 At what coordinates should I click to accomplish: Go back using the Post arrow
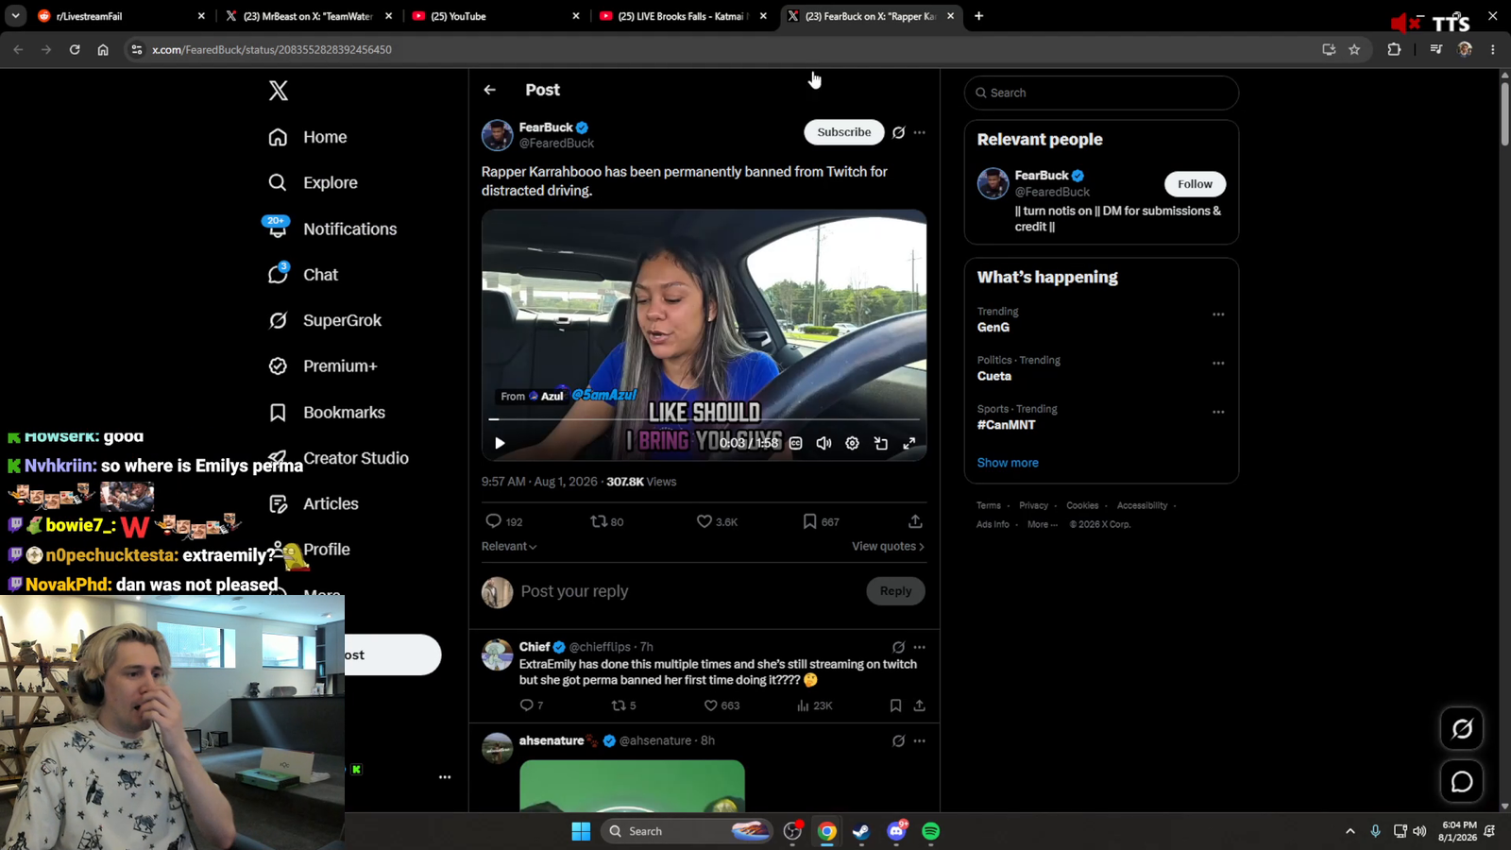pos(489,90)
